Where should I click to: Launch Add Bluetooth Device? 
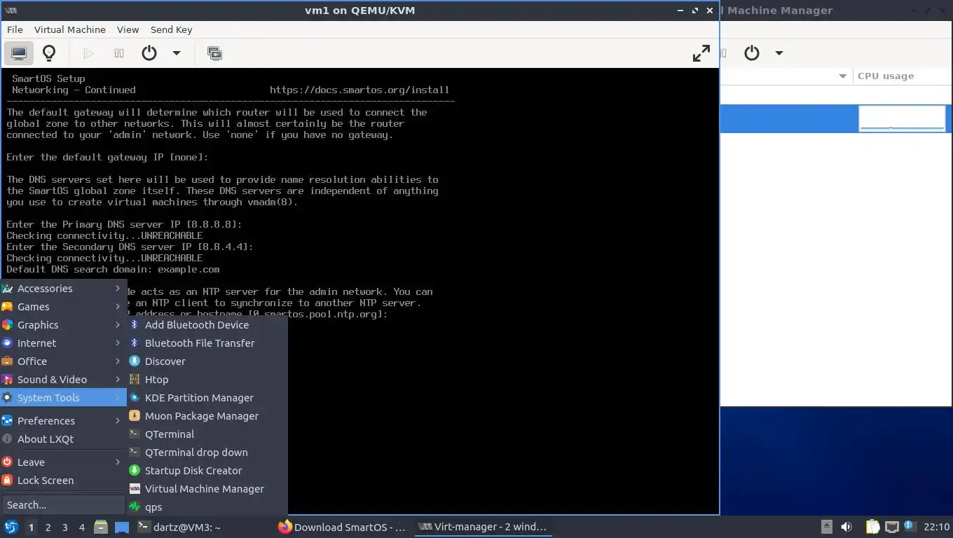point(207,325)
